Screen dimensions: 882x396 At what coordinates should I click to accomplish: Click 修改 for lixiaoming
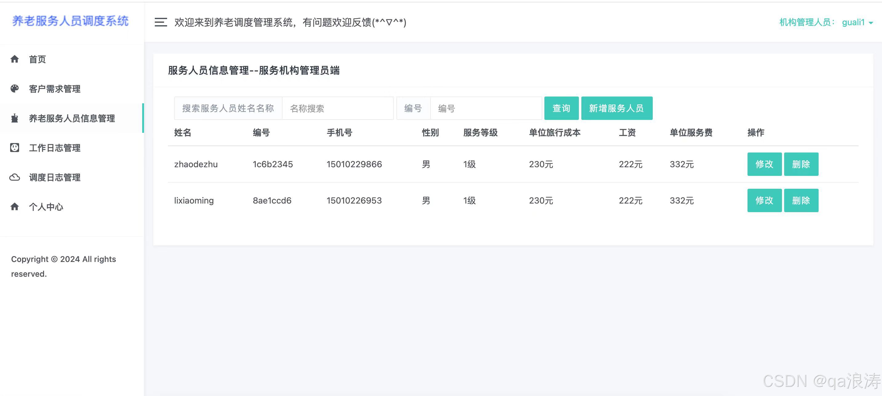point(764,200)
